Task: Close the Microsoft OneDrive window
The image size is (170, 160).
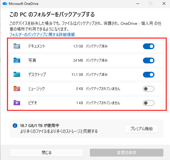Action: point(164,3)
